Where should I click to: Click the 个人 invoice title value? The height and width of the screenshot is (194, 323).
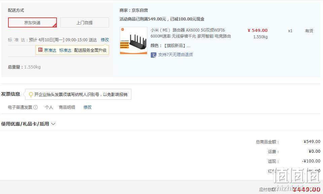49,107
